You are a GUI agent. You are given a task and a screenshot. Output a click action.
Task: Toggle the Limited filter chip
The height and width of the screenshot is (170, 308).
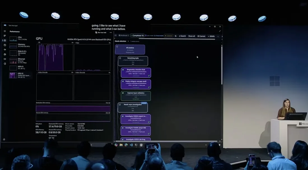[x=169, y=36]
